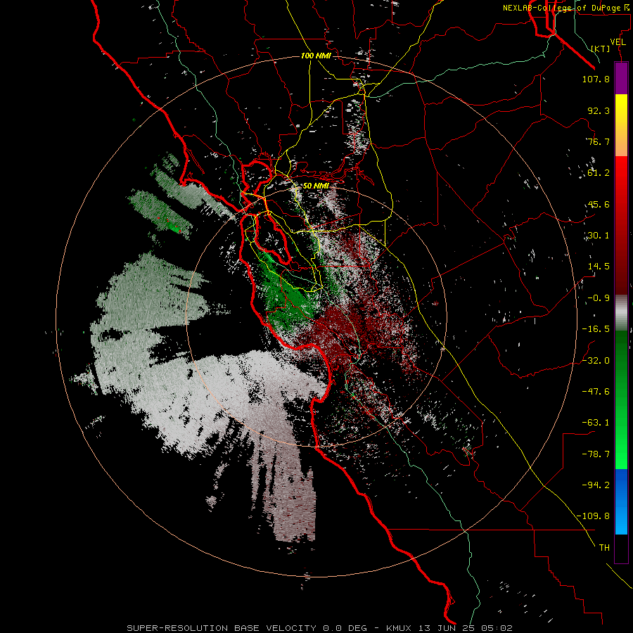Select the 107.8 velocity scale value
This screenshot has height=633, width=633.
click(x=596, y=79)
